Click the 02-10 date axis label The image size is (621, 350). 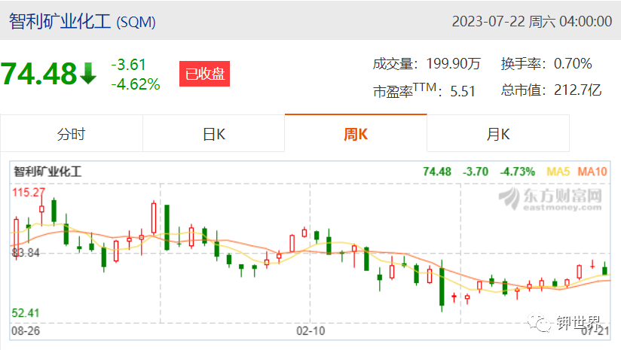310,330
